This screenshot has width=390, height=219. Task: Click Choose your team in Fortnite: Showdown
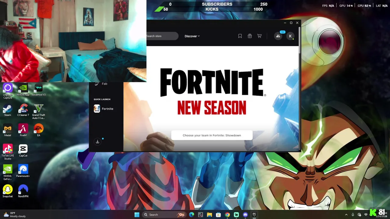(x=212, y=135)
